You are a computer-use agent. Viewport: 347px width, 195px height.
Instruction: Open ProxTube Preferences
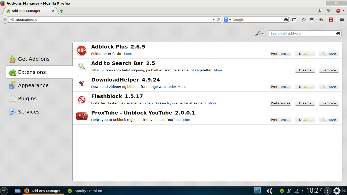[280, 120]
